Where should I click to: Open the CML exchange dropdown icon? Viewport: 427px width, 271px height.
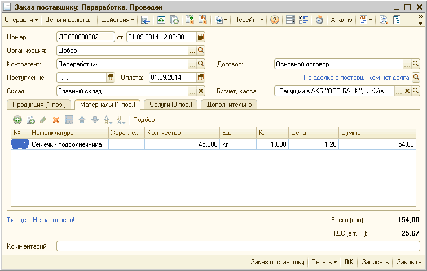[366, 20]
